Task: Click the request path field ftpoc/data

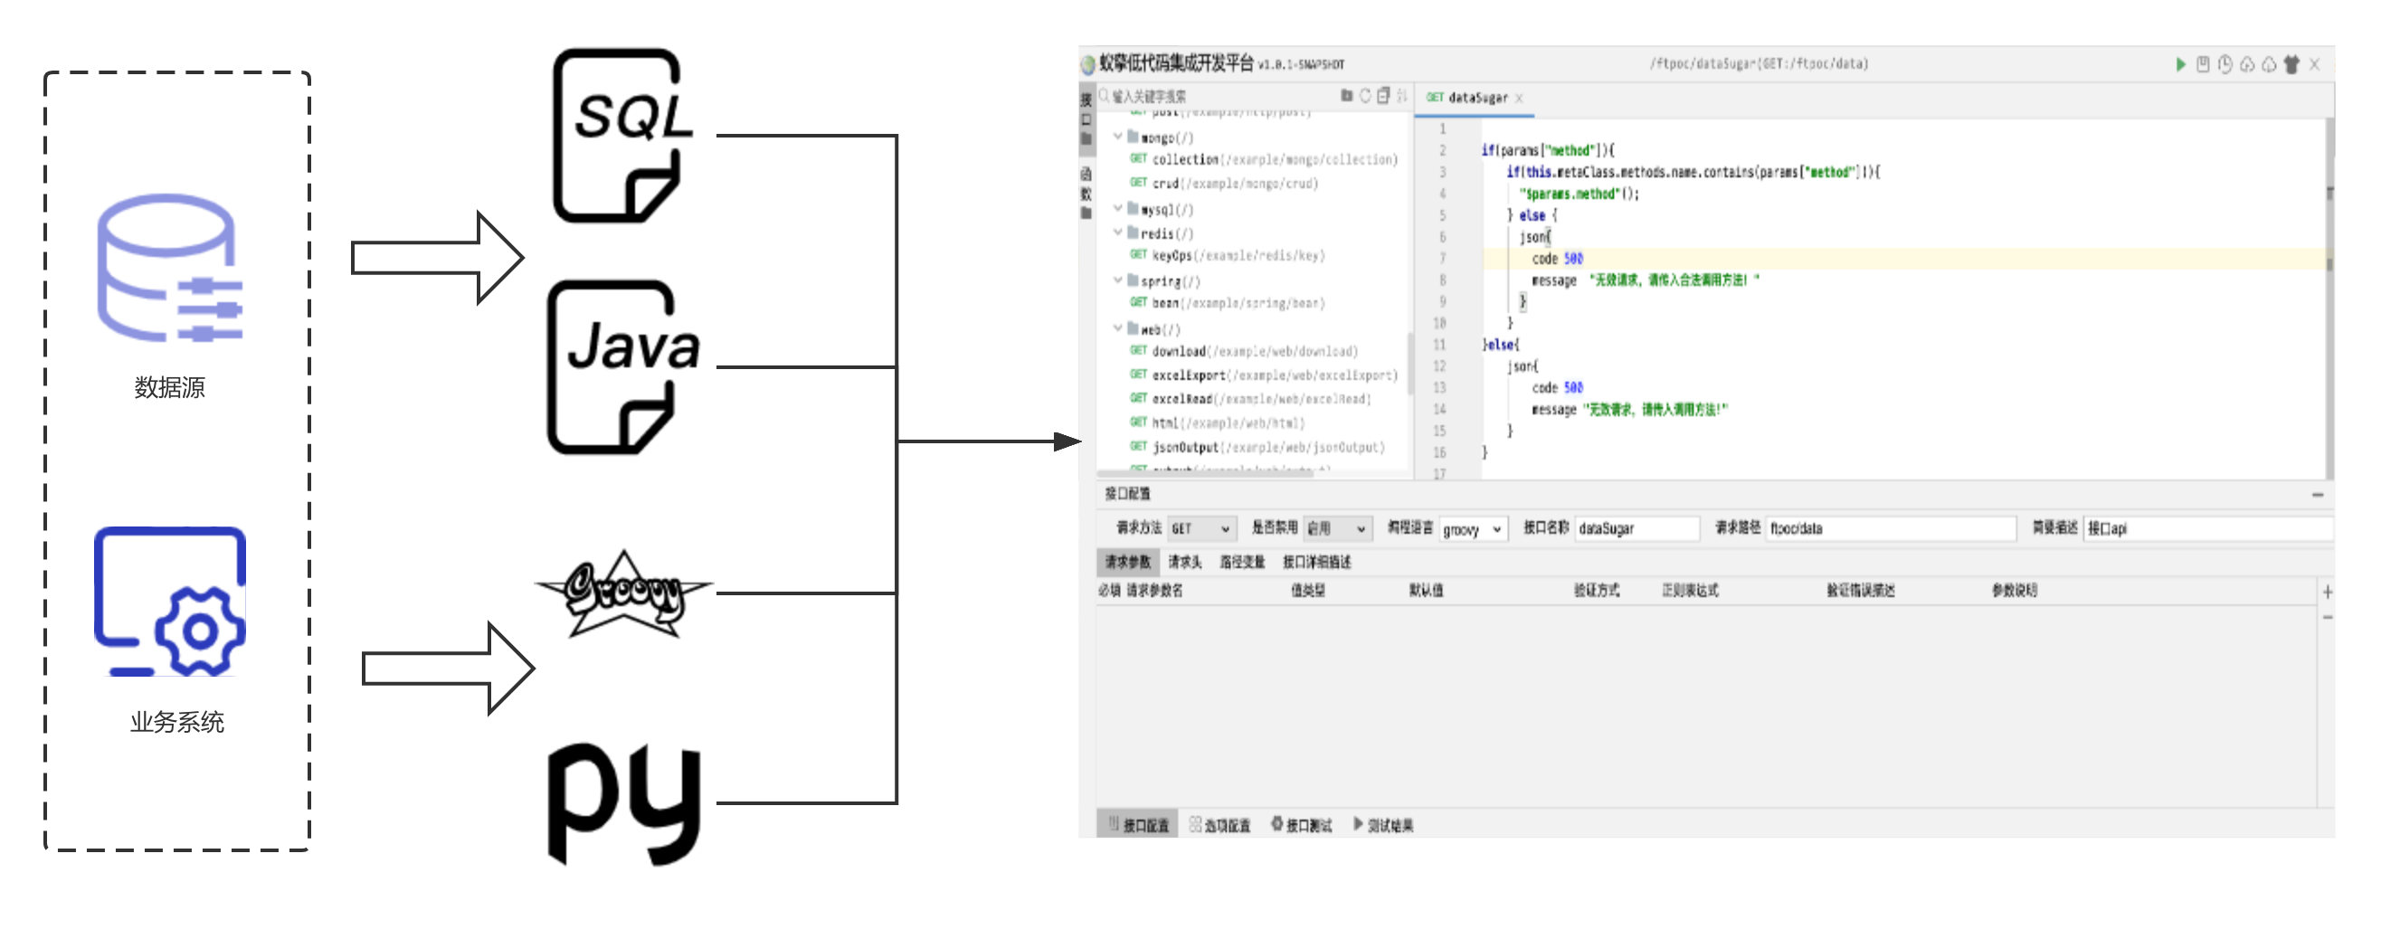Action: 1891,528
